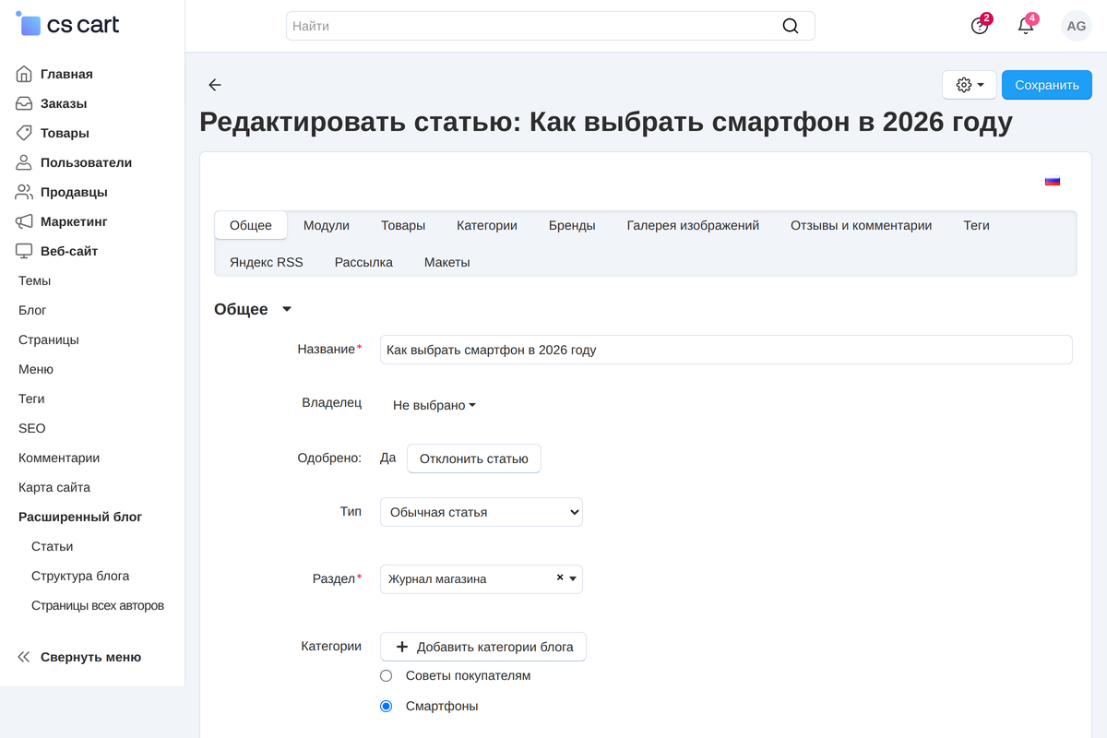
Task: Click the Russian flag language icon
Action: 1053,181
